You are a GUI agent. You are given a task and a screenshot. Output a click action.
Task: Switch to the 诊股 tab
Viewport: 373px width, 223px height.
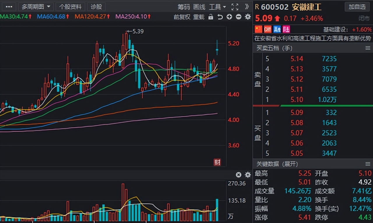pos(96,7)
